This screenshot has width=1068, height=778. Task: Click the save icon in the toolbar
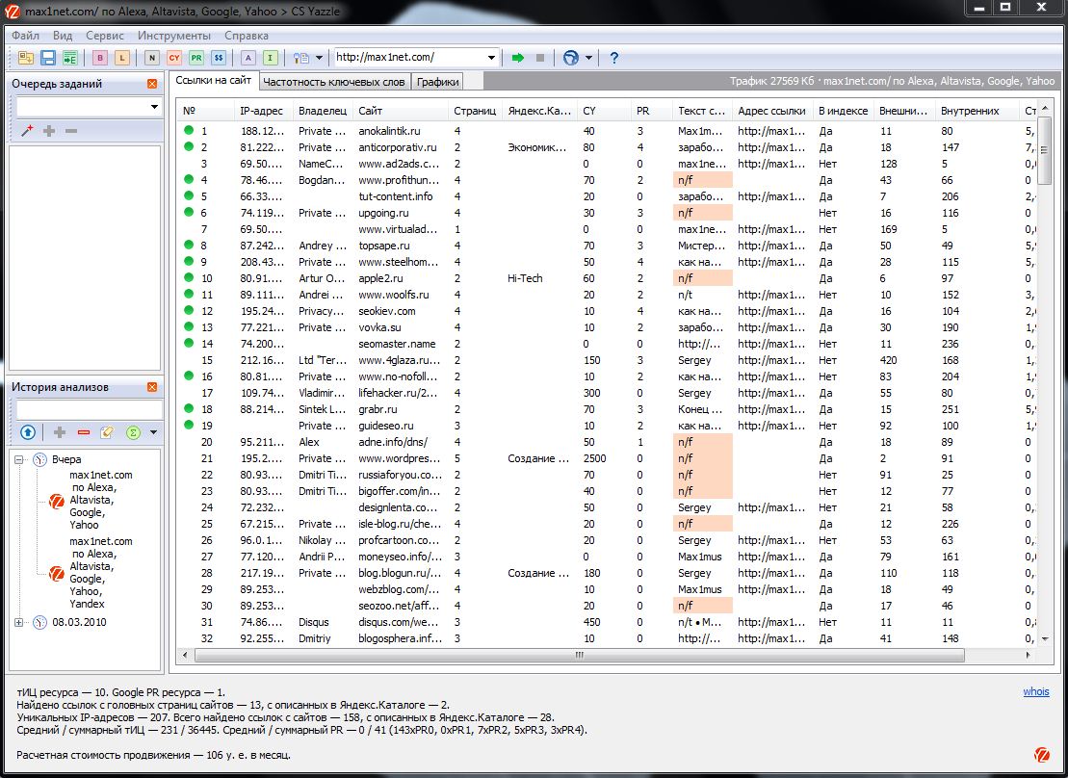pos(47,58)
